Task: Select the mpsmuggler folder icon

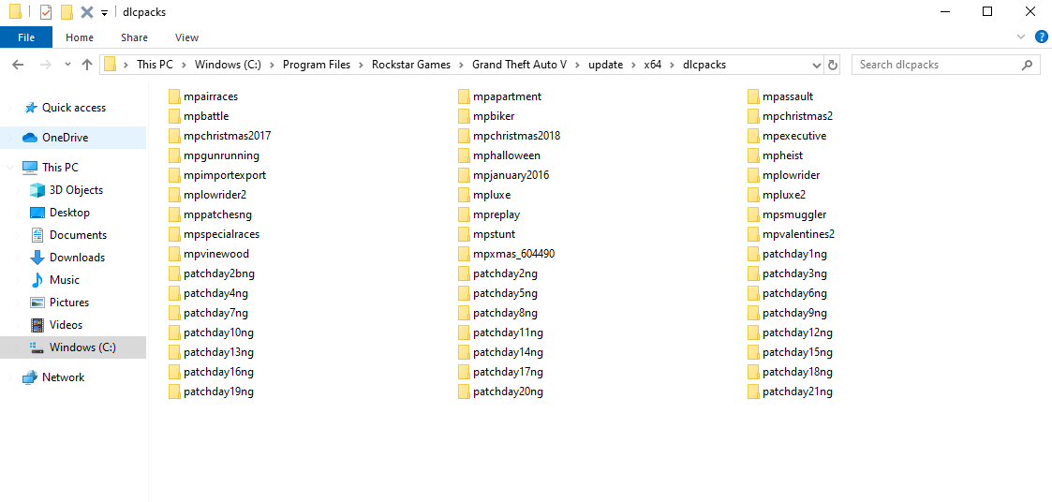Action: pyautogui.click(x=753, y=214)
